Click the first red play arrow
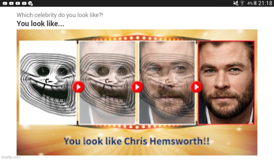Viewport: 274px width, 160px height. coord(78,87)
